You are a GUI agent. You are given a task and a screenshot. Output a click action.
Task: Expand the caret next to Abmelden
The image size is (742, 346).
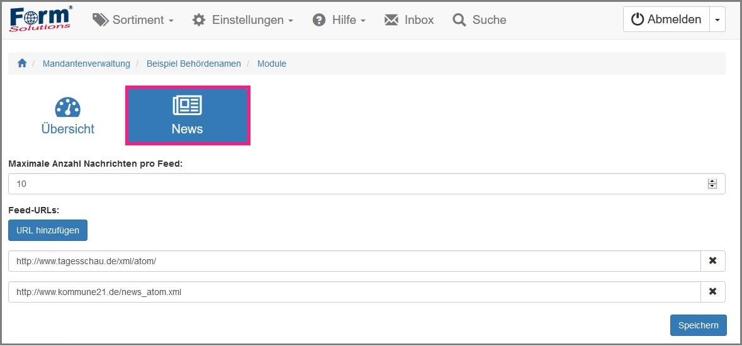[717, 20]
